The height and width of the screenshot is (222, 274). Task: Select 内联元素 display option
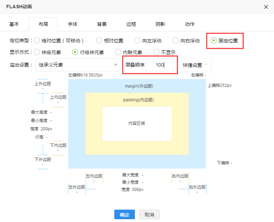pos(118,52)
